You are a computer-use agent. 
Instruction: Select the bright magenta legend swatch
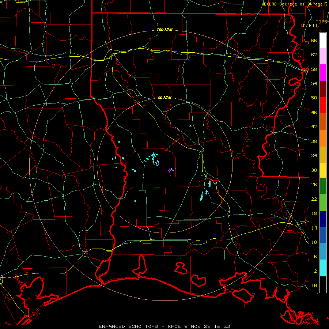[323, 73]
